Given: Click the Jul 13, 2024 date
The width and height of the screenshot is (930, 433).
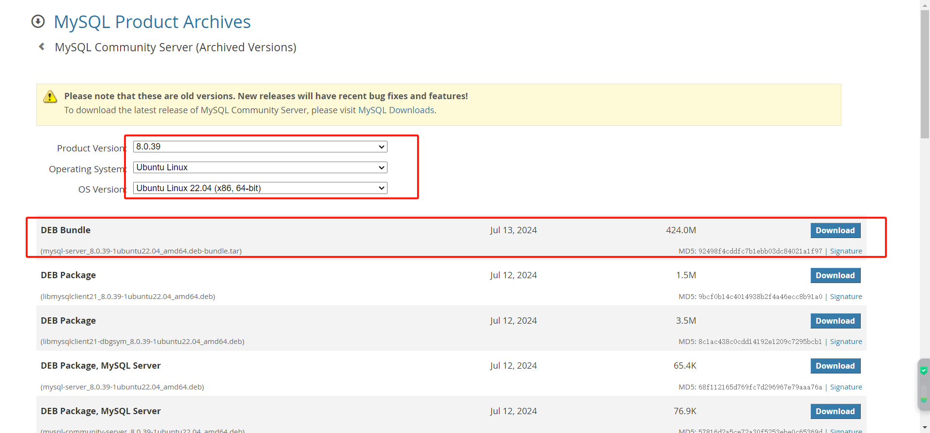Looking at the screenshot, I should click(x=513, y=230).
